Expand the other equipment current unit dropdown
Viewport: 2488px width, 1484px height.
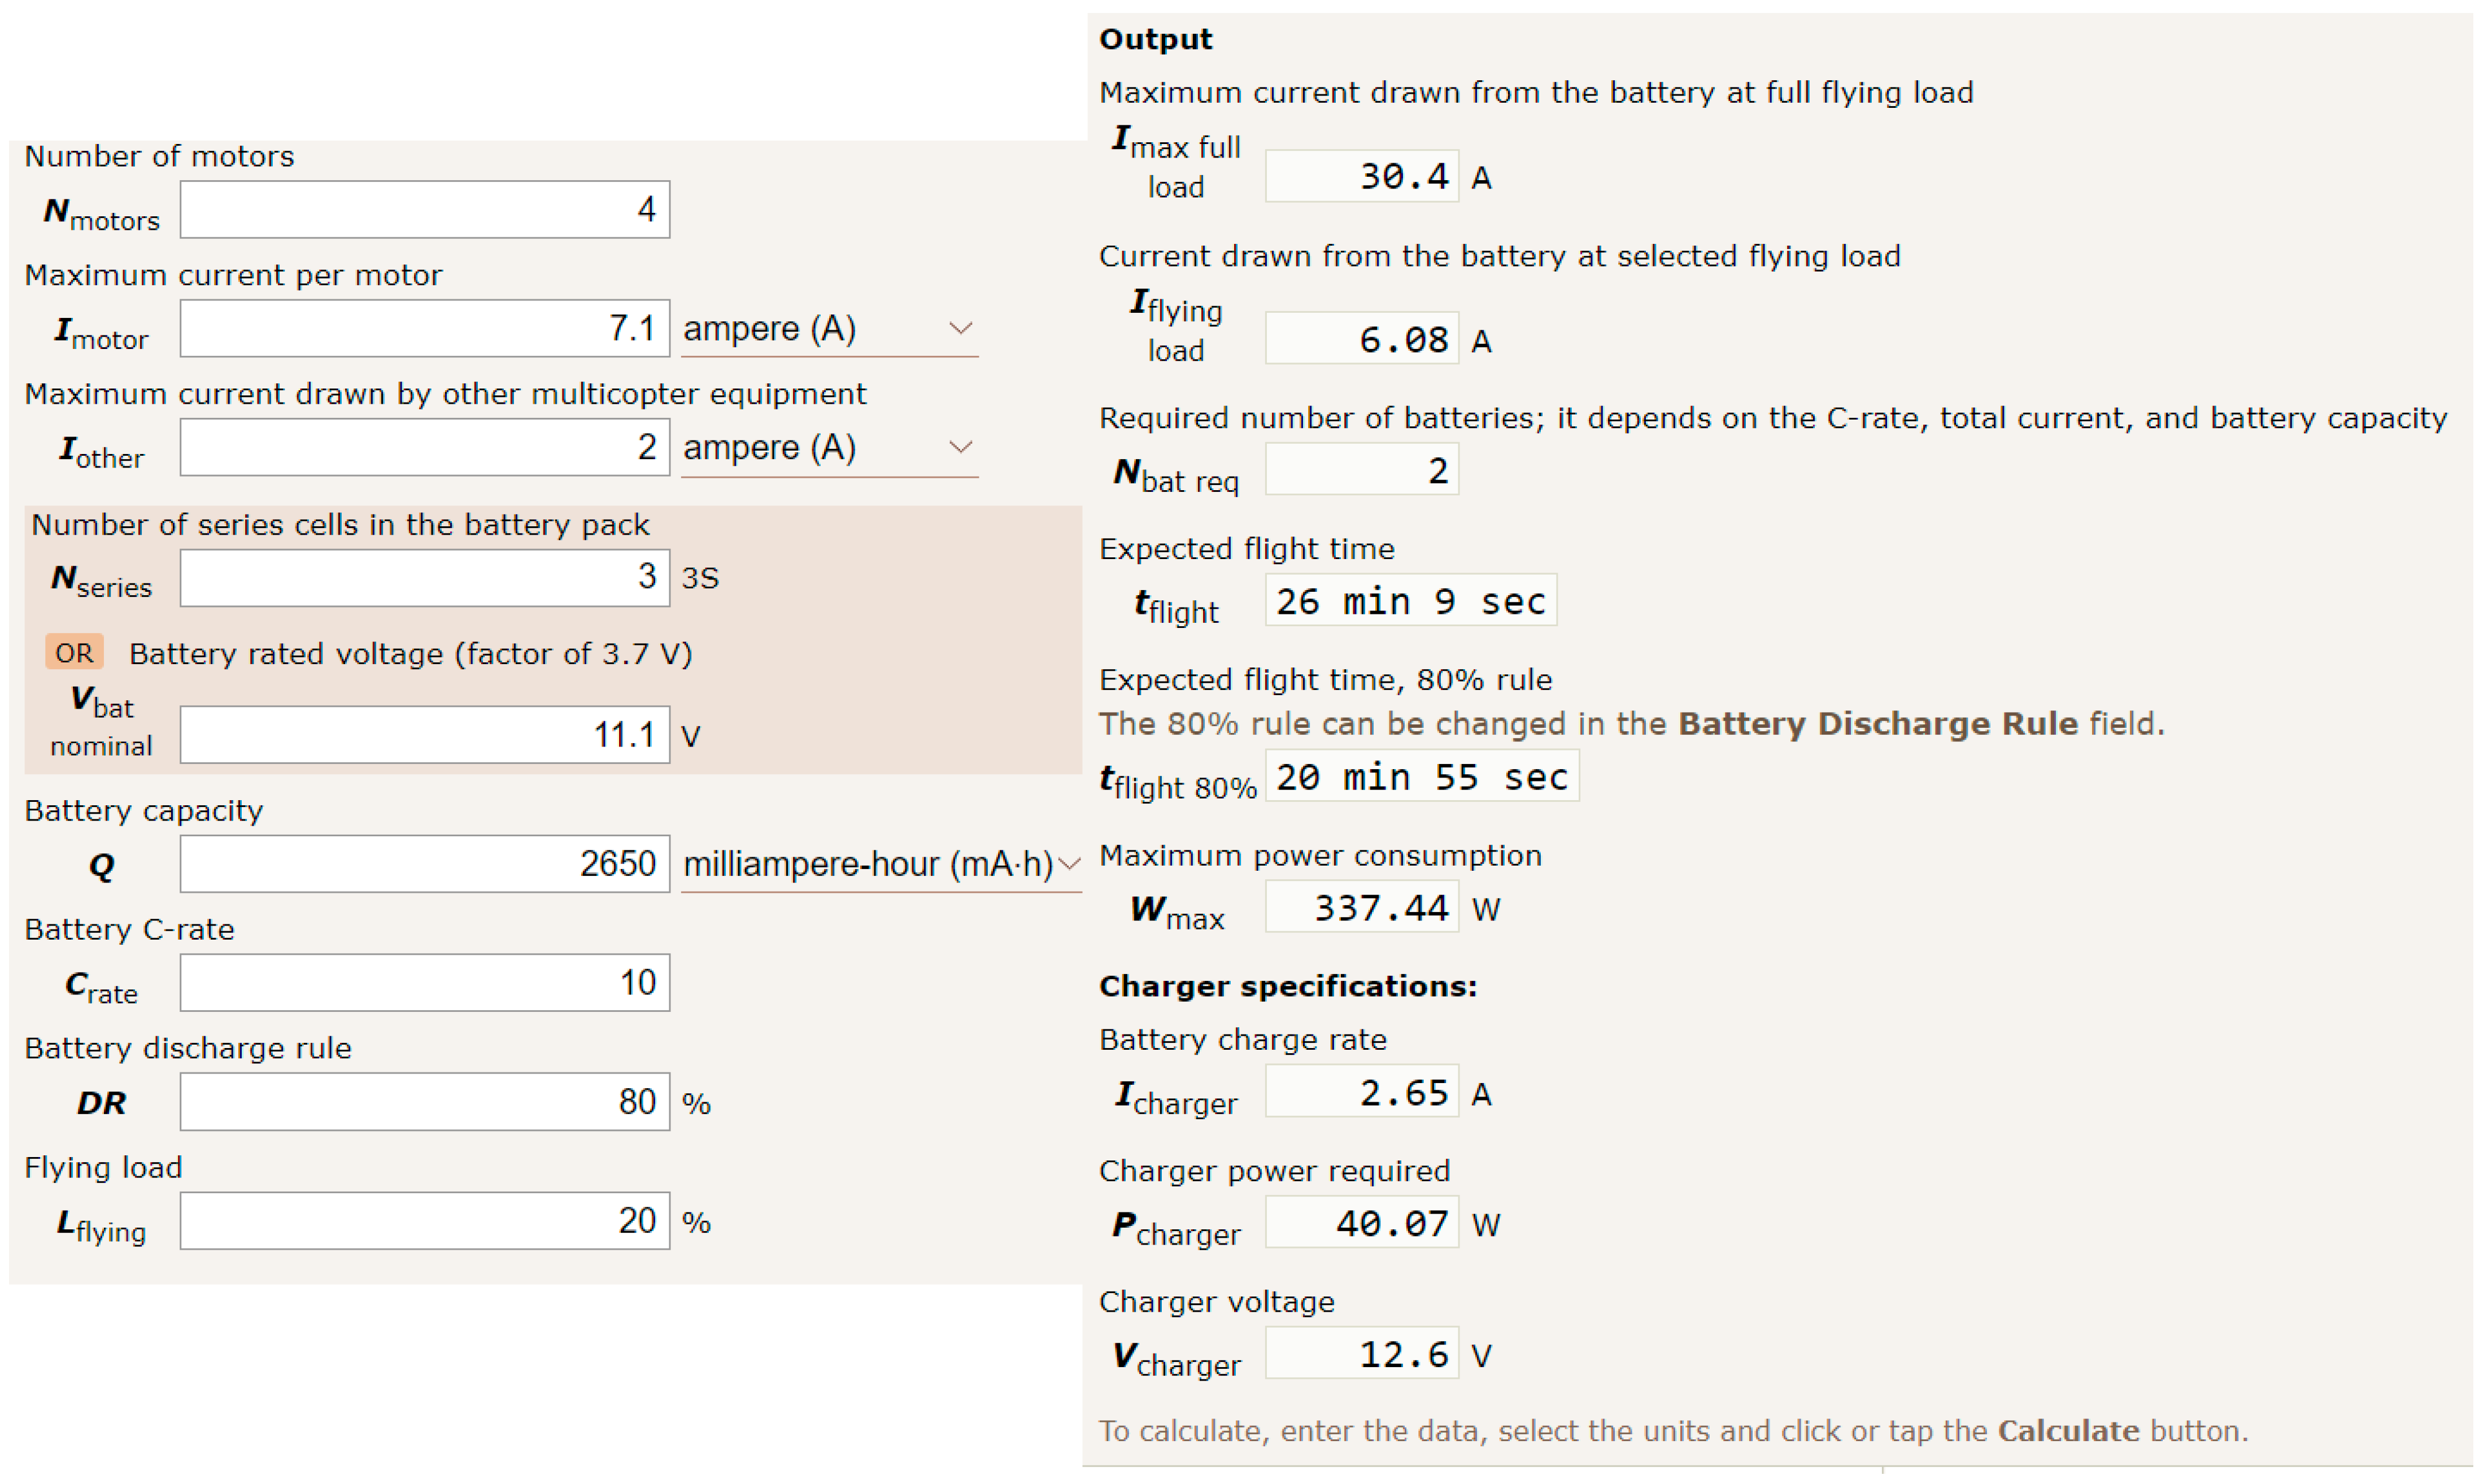[828, 448]
